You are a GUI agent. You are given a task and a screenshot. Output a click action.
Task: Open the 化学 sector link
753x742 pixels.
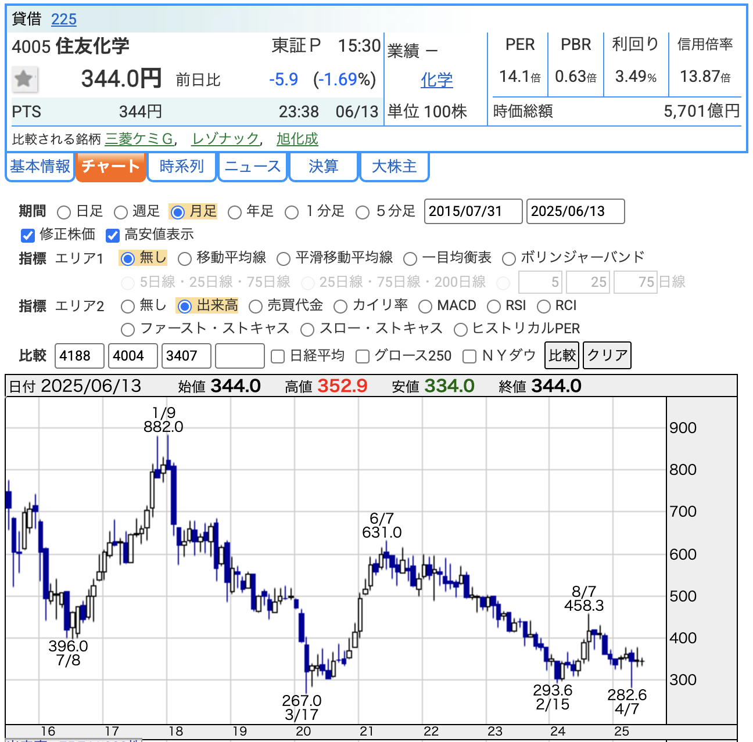coord(437,80)
